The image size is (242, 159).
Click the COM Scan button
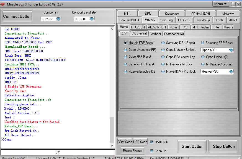pyautogui.click(x=125, y=142)
